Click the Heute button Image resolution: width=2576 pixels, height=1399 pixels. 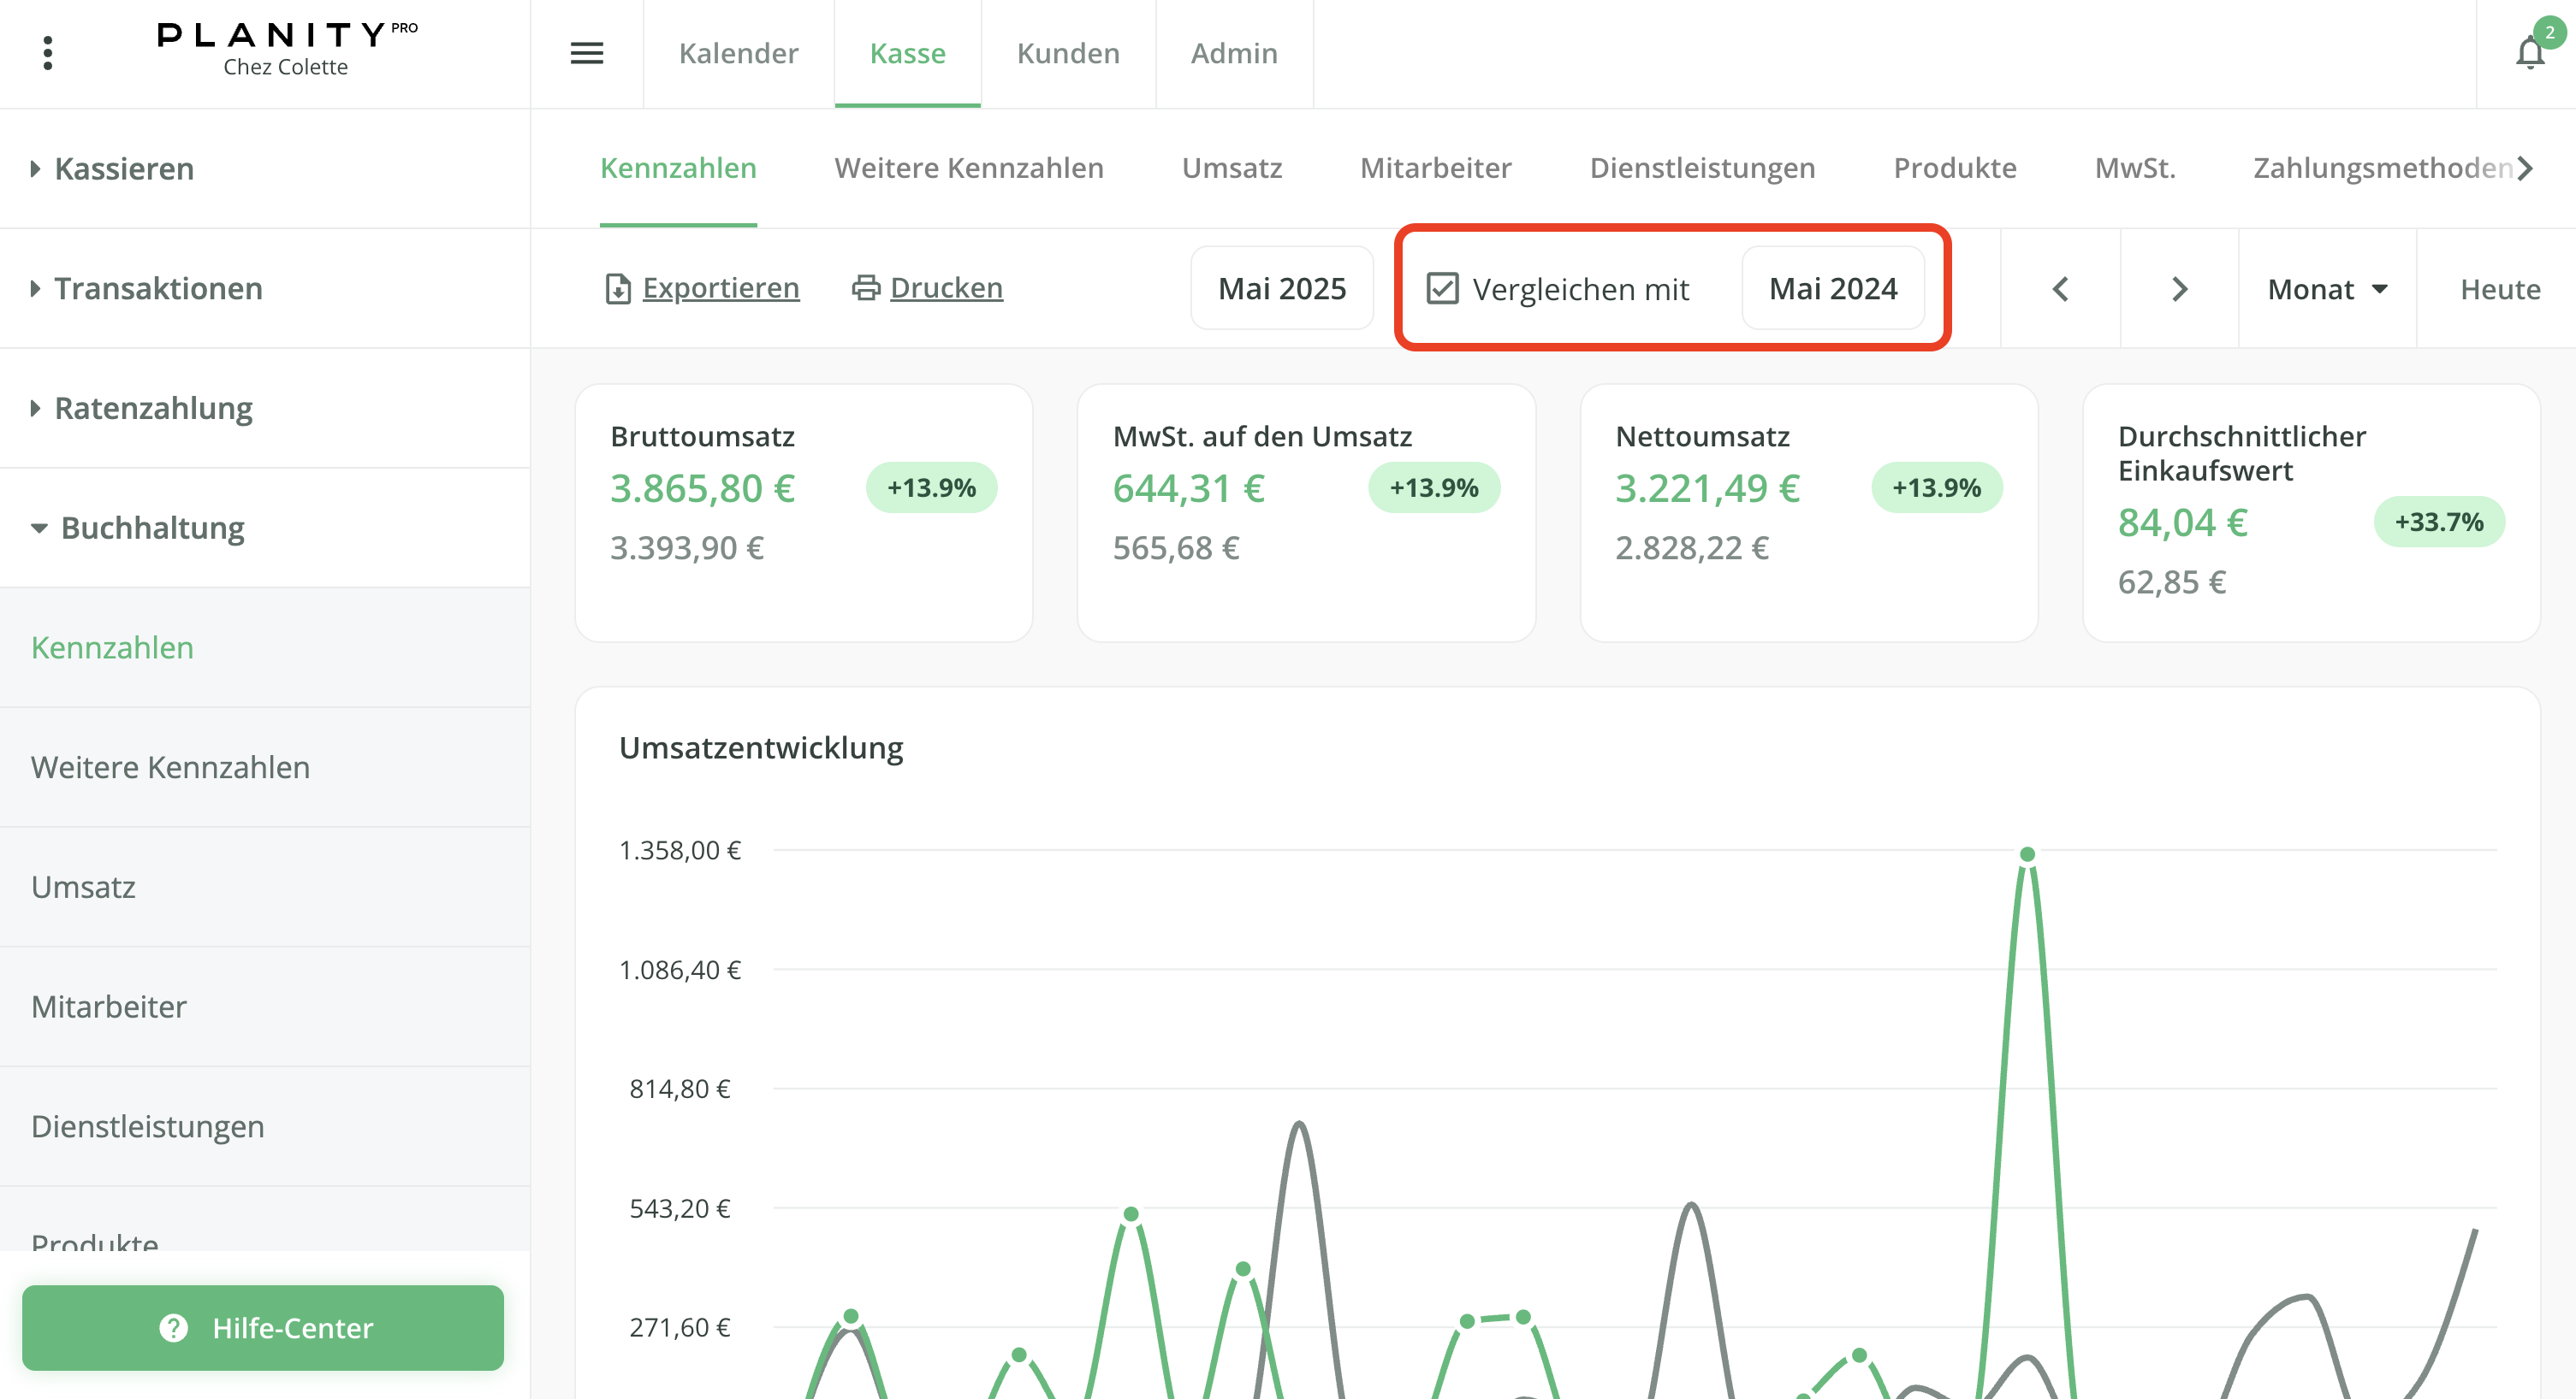click(2500, 289)
